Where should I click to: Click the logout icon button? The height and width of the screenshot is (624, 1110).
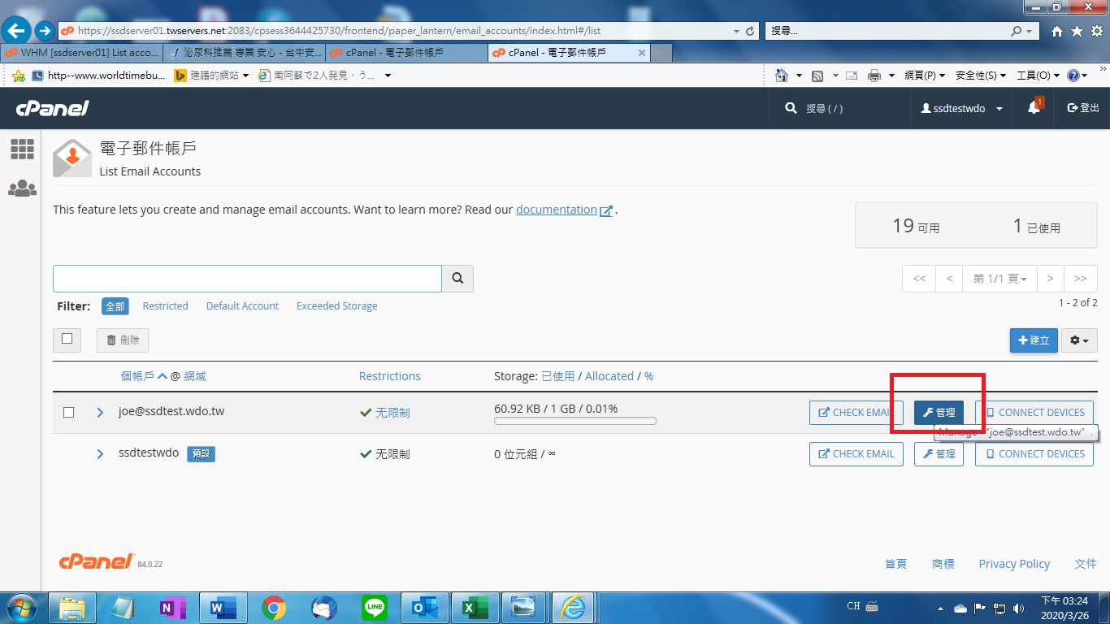(x=1083, y=108)
